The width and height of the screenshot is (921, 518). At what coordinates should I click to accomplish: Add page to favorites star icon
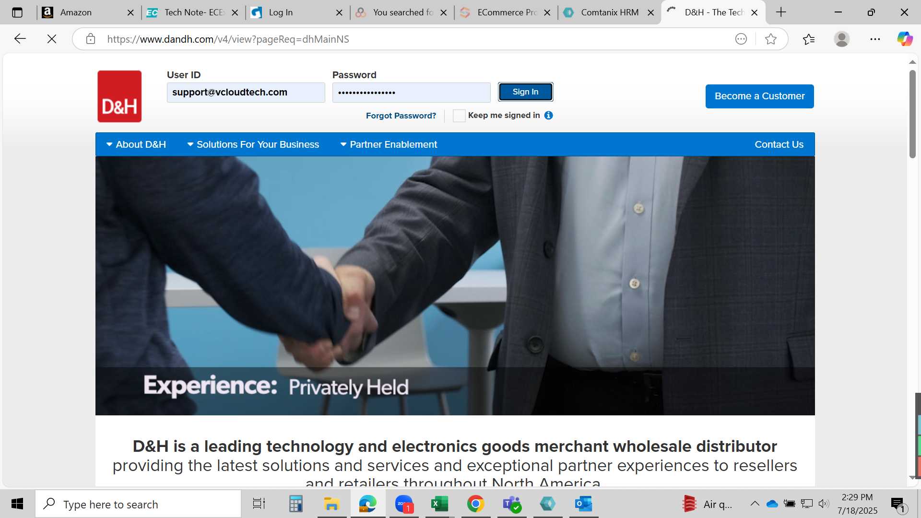click(x=771, y=39)
